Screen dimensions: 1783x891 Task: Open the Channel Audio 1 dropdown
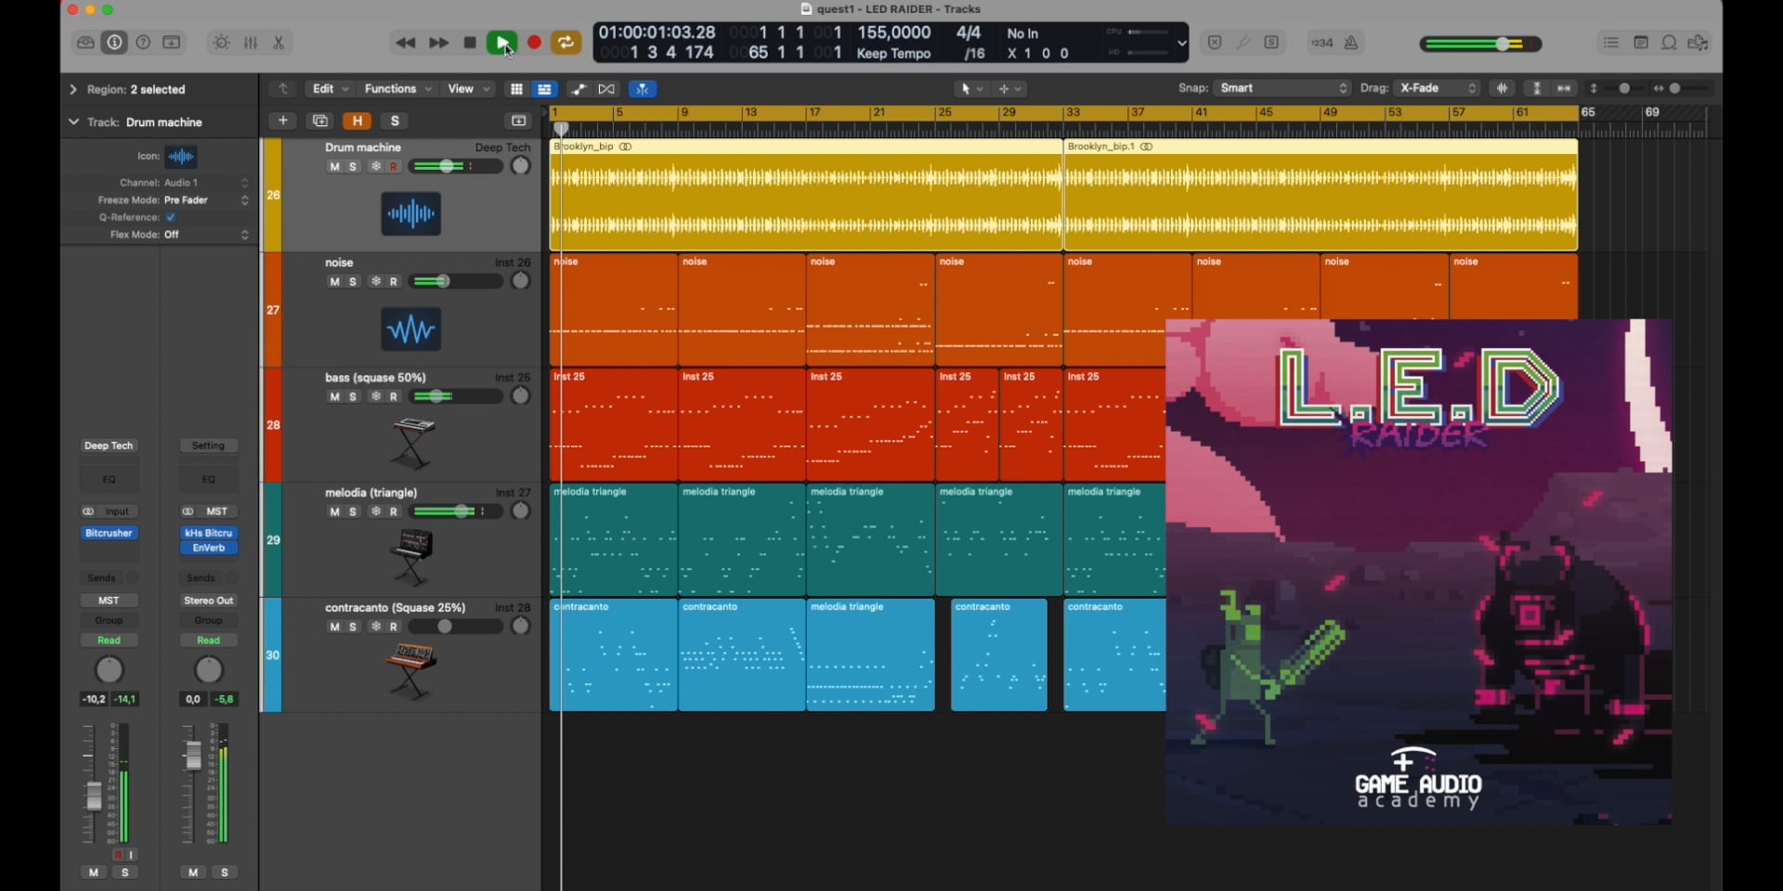[x=206, y=183]
